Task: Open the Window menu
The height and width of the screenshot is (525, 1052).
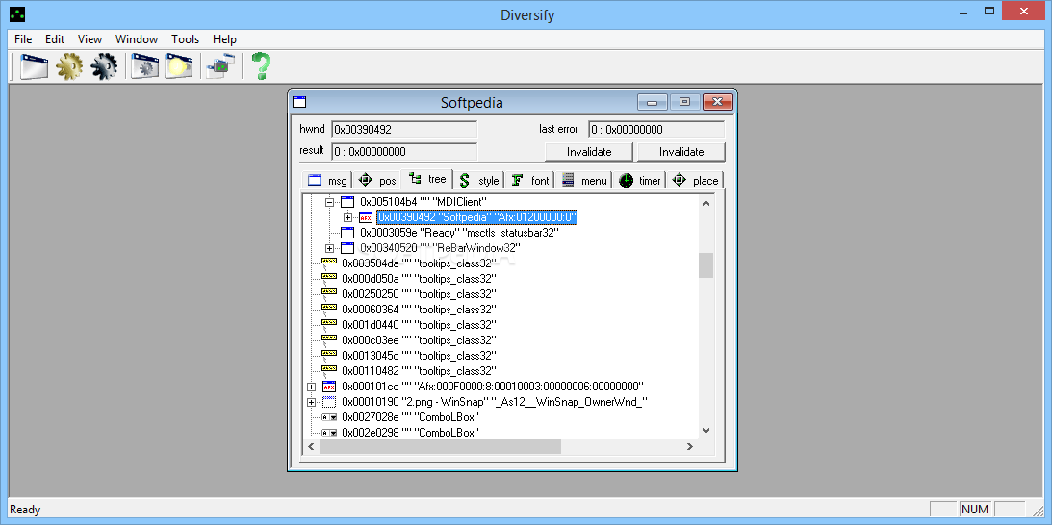Action: click(x=137, y=38)
